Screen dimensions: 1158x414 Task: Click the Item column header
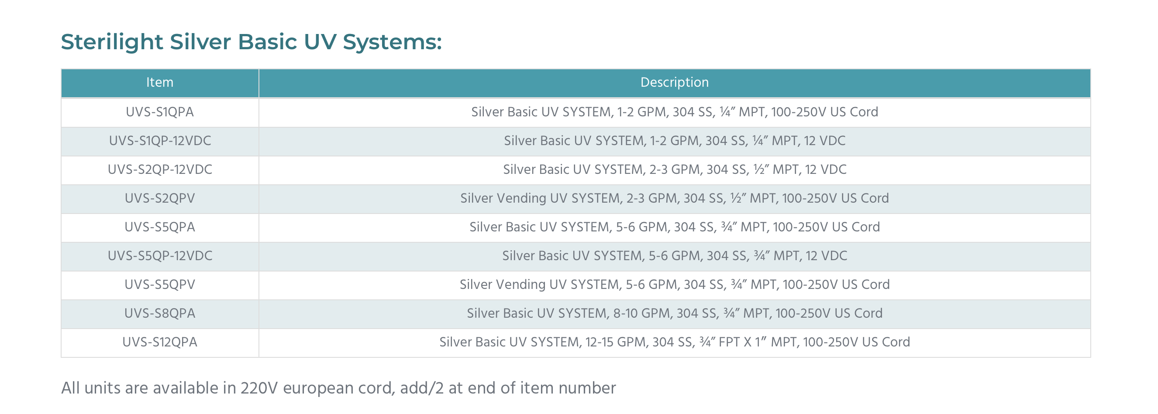[159, 82]
